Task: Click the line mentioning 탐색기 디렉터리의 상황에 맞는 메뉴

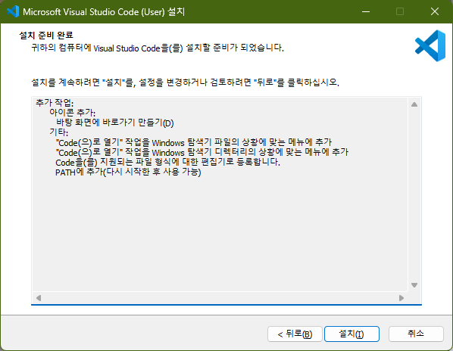Action: (202, 152)
